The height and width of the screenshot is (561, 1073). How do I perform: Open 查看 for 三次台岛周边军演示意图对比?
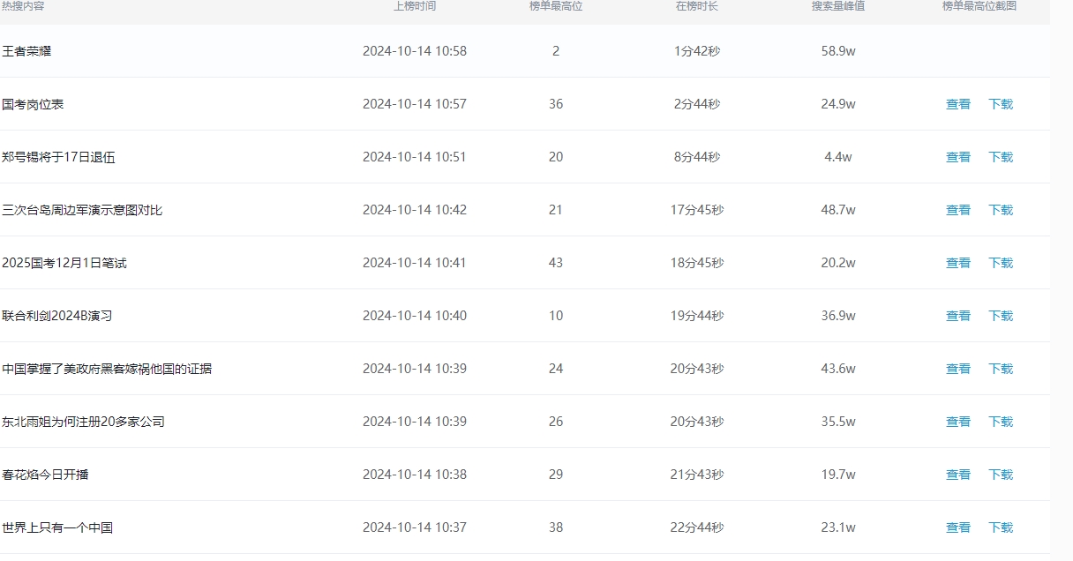tap(958, 210)
